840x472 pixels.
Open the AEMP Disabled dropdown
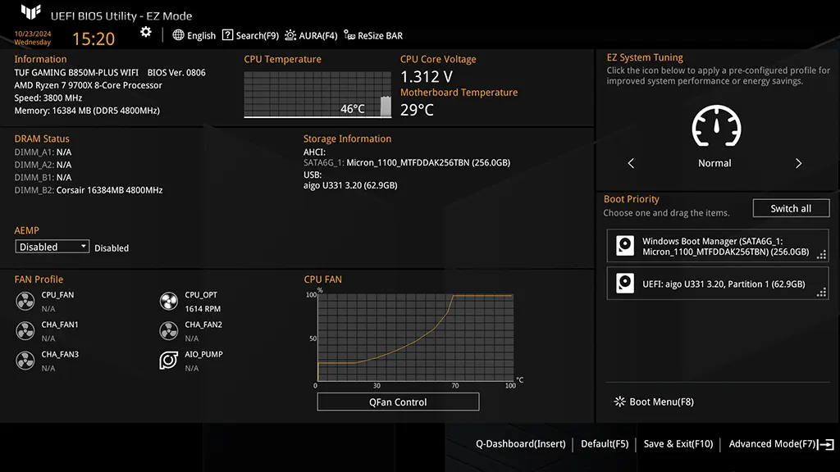coord(52,247)
